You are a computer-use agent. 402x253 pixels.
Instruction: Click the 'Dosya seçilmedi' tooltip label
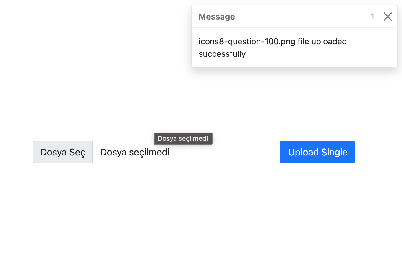(x=183, y=138)
